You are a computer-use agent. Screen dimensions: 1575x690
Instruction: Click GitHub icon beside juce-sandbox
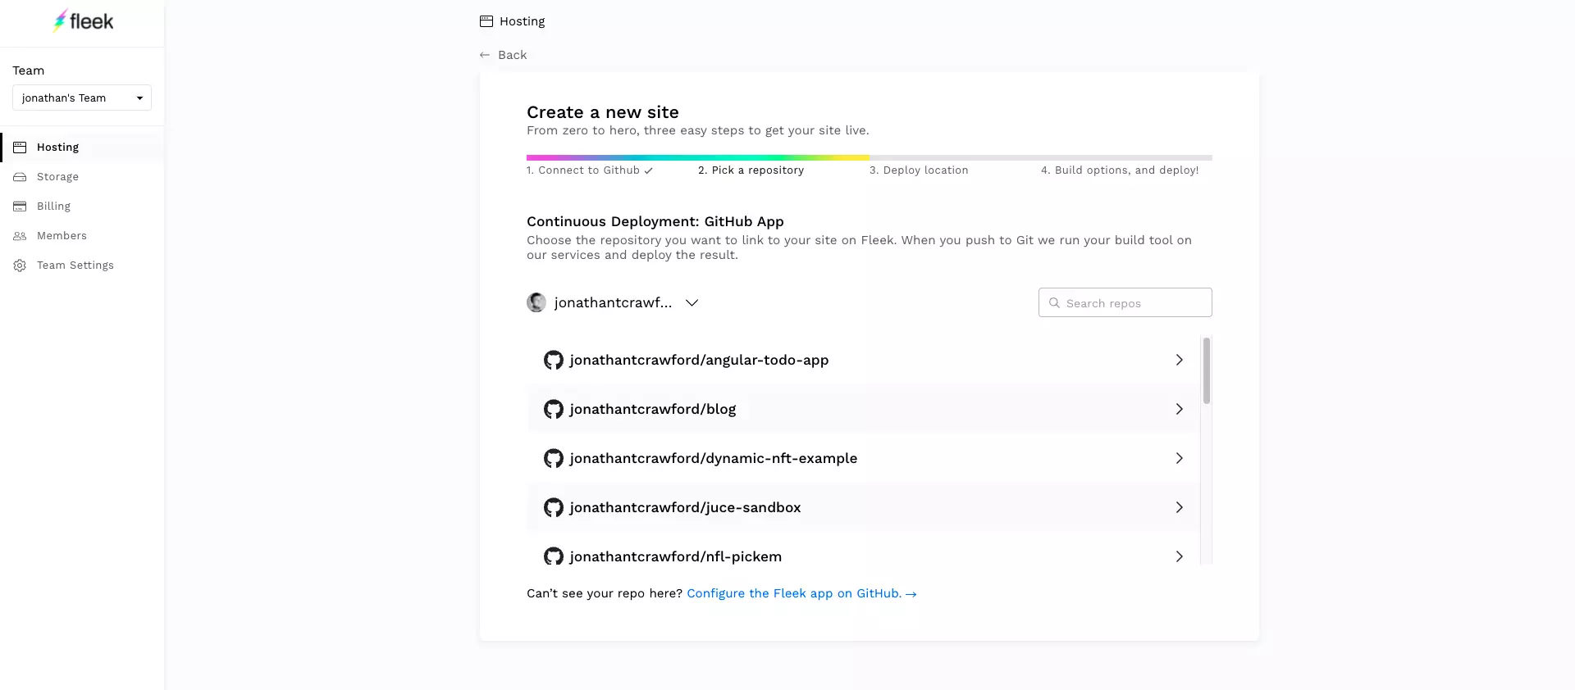pos(554,507)
